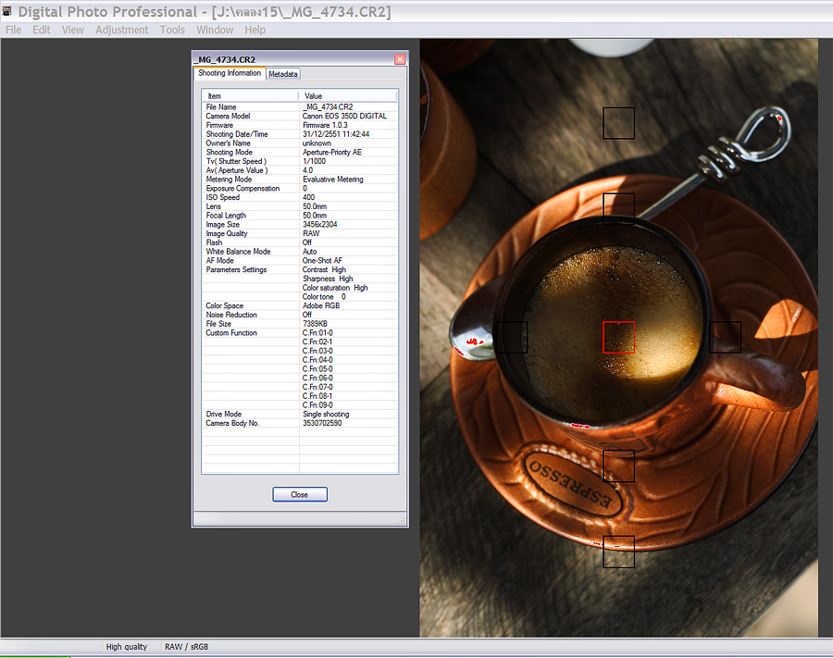Screen dimensions: 833x658
Task: Open the Tools menu
Action: [172, 30]
